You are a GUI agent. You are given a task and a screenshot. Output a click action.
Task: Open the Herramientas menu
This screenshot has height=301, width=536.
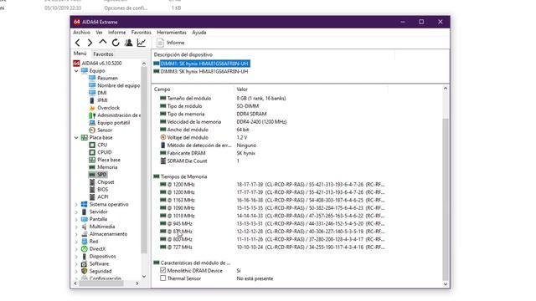click(172, 33)
